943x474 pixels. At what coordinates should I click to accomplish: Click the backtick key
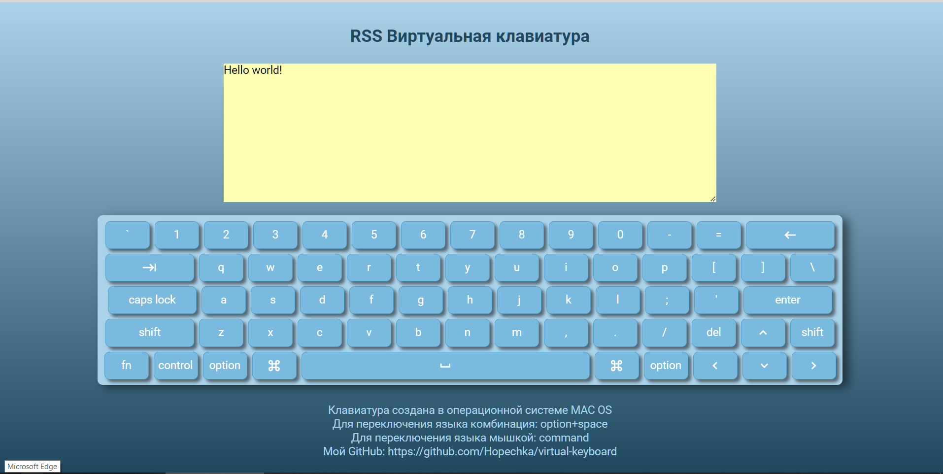pos(127,235)
